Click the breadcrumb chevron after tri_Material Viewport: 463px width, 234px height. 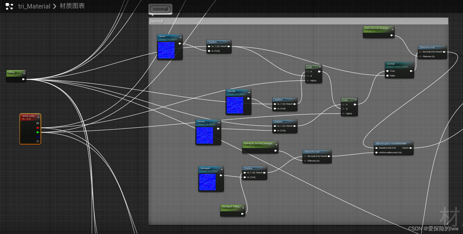coord(55,6)
